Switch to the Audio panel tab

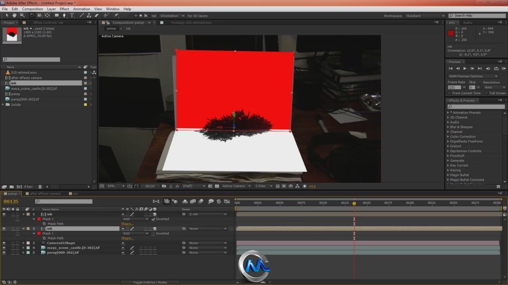468,23
